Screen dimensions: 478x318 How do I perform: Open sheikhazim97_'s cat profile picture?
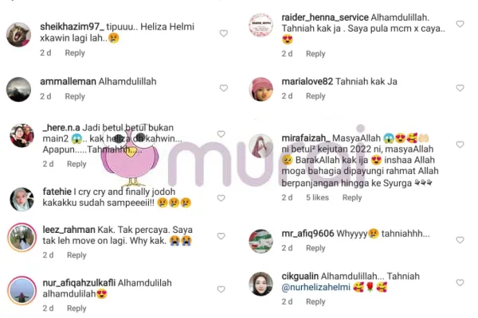(x=18, y=35)
